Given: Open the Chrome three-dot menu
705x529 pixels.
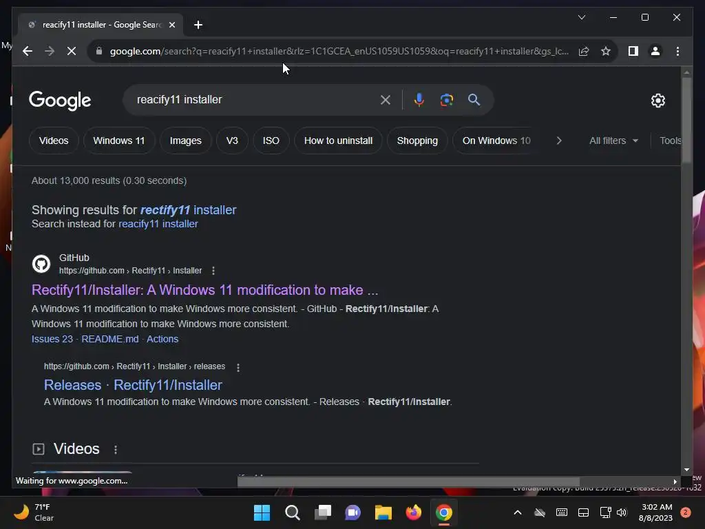Looking at the screenshot, I should pyautogui.click(x=677, y=51).
